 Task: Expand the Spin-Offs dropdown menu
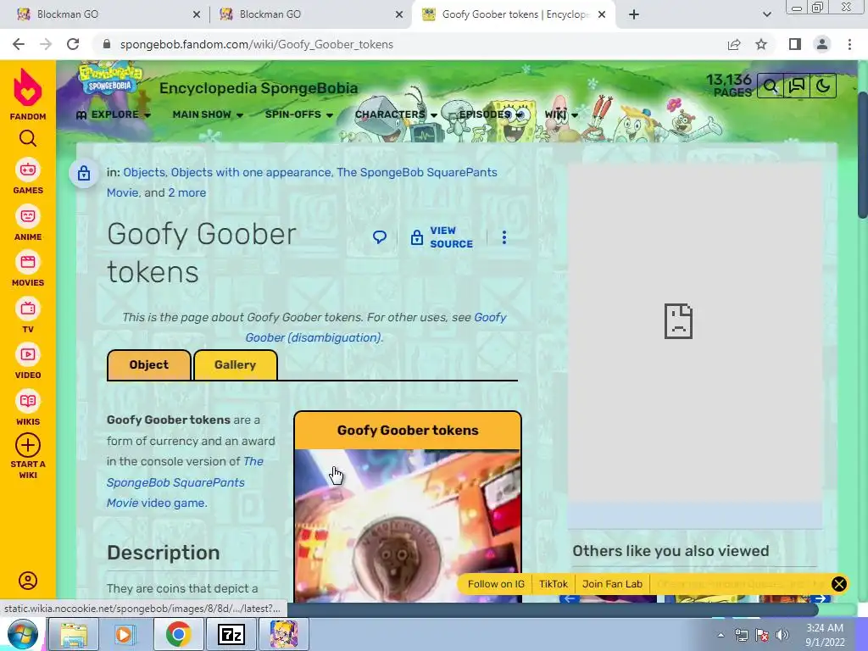[x=299, y=114]
